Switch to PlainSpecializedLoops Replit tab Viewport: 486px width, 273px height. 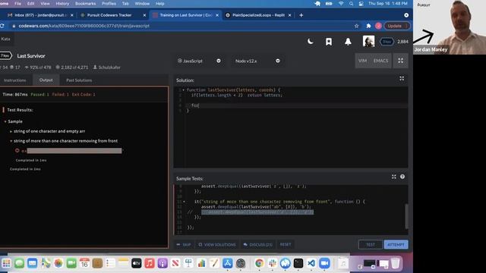(258, 15)
